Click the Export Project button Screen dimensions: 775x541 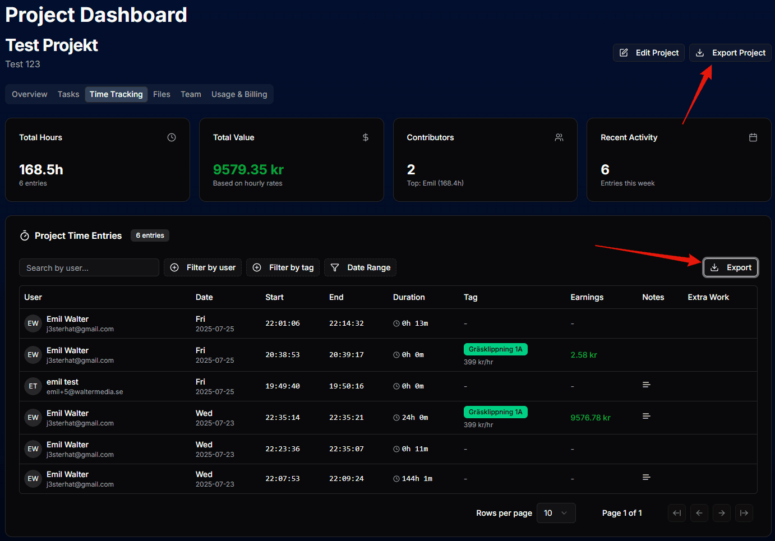coord(730,53)
